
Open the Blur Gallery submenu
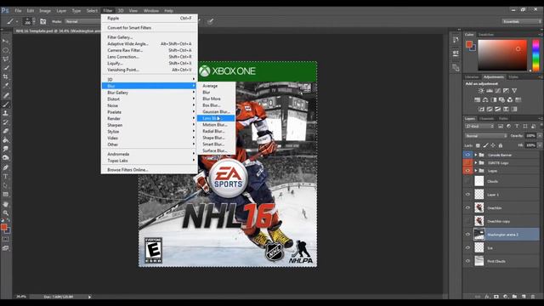(x=150, y=93)
